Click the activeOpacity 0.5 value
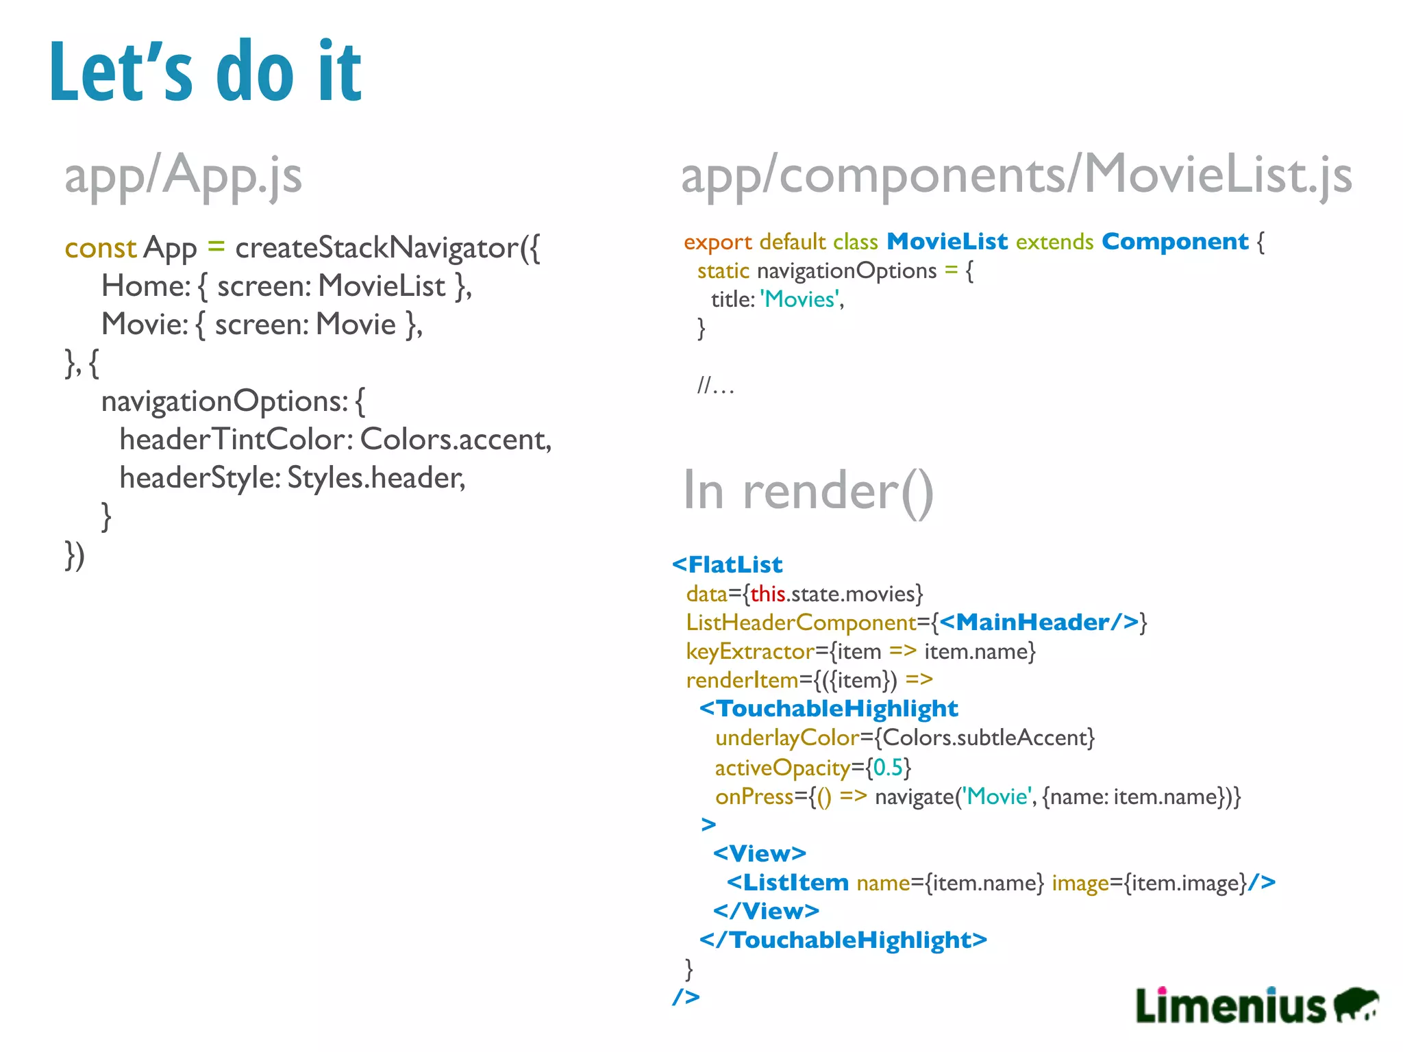 pyautogui.click(x=888, y=767)
